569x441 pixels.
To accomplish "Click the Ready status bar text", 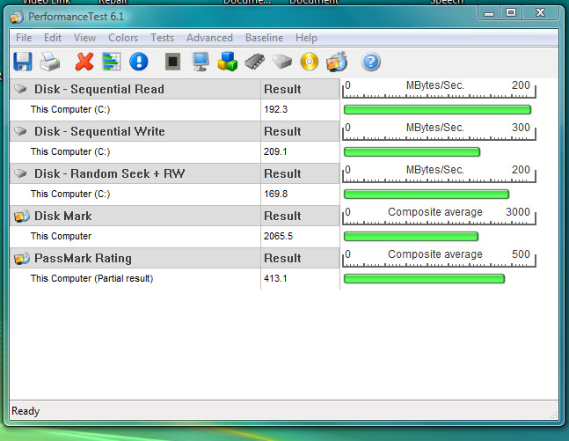I will click(26, 411).
